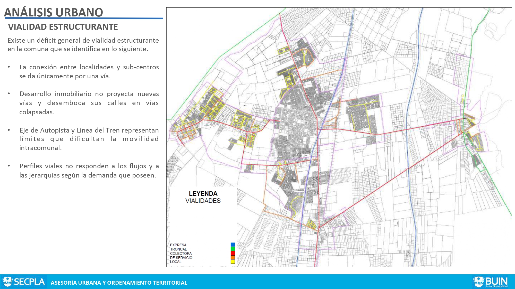Click the bullet about 'Eje de Autopista'
This screenshot has width=515, height=289.
pyautogui.click(x=89, y=139)
